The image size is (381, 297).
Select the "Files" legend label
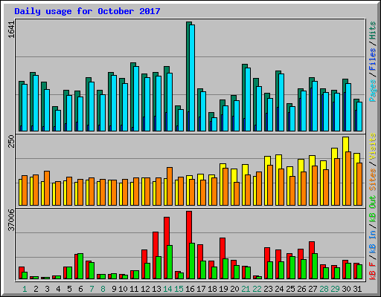tap(372, 59)
